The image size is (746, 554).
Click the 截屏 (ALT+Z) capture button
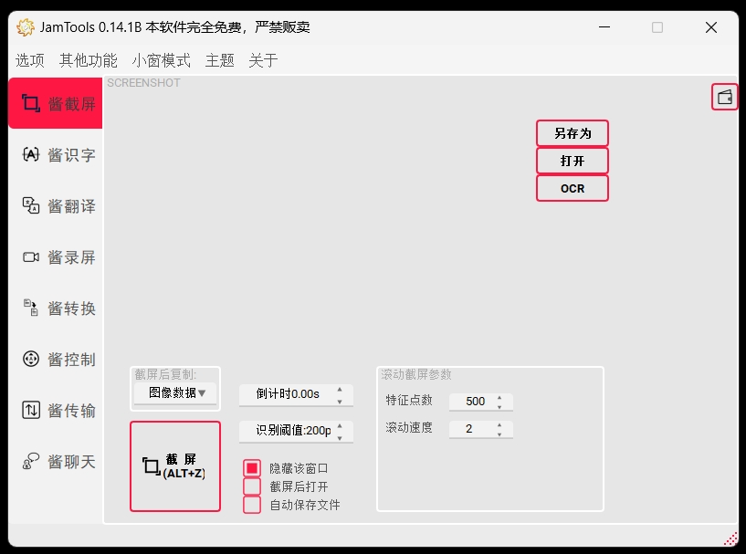click(175, 466)
